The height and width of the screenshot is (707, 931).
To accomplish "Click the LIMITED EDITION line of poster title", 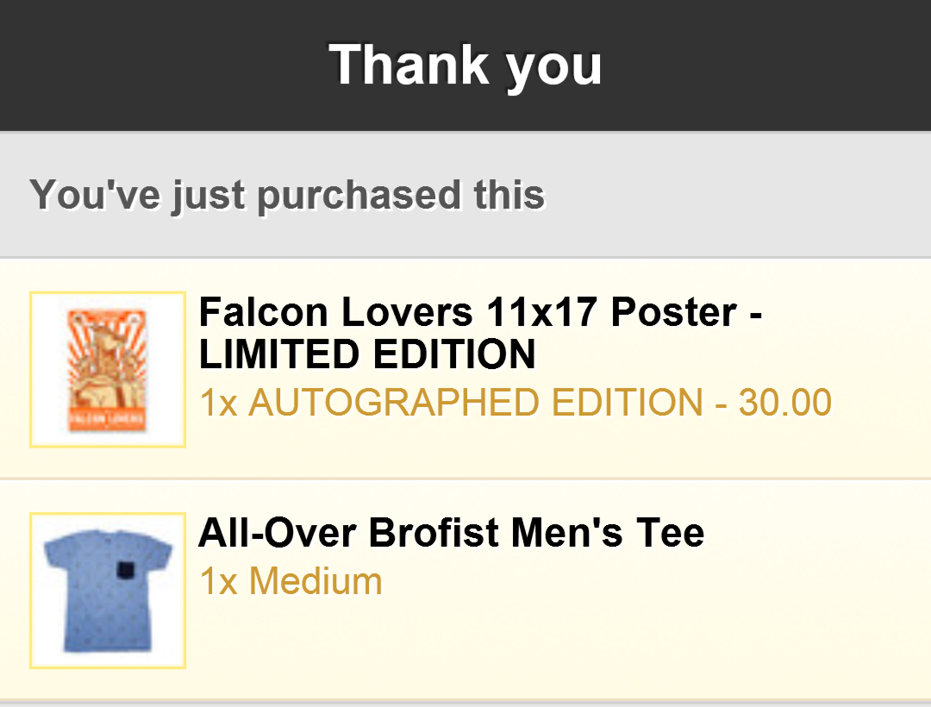I will coord(367,354).
